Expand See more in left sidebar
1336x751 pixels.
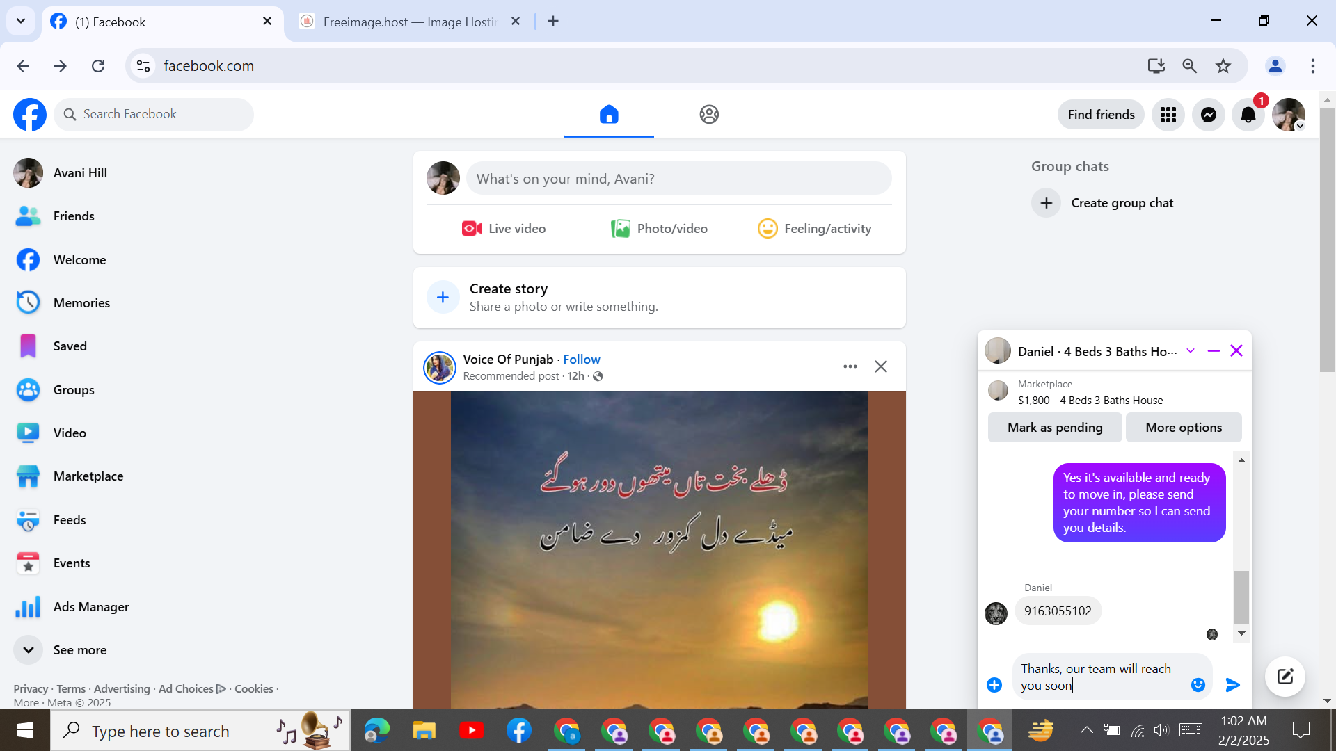click(x=79, y=650)
